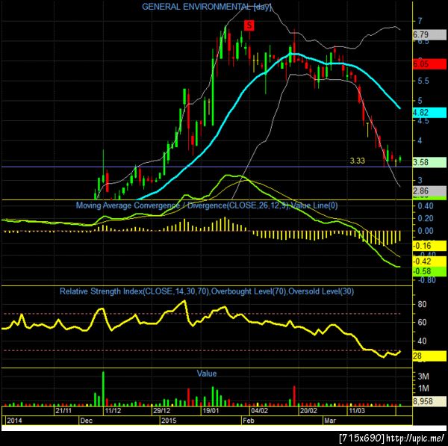The width and height of the screenshot is (448, 446).
Task: Click the Feb month label on time axis
Action: [x=249, y=421]
